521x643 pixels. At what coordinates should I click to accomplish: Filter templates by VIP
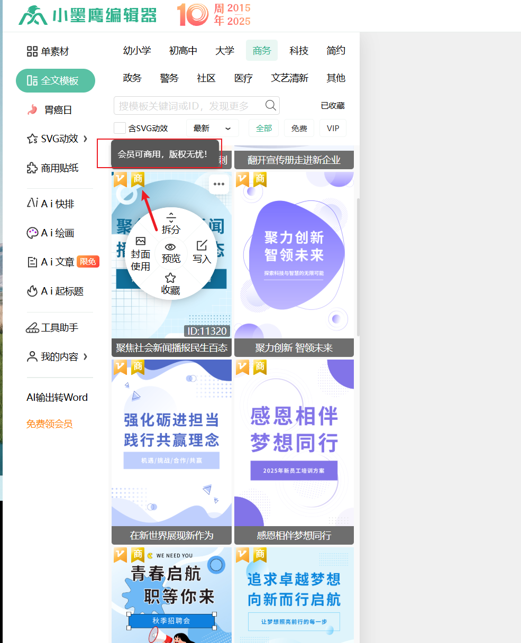point(333,128)
